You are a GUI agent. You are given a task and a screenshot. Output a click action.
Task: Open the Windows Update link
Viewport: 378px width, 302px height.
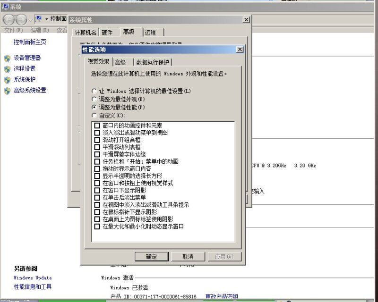(x=33, y=278)
